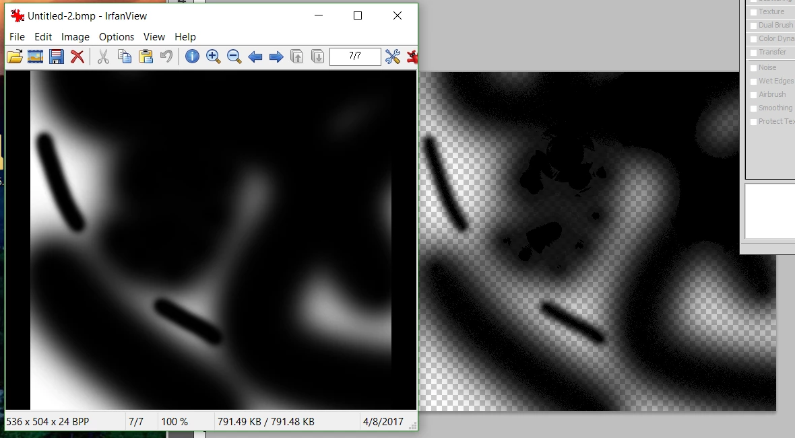Click the red IrfanView mascot toolbar icon
795x438 pixels.
point(412,57)
